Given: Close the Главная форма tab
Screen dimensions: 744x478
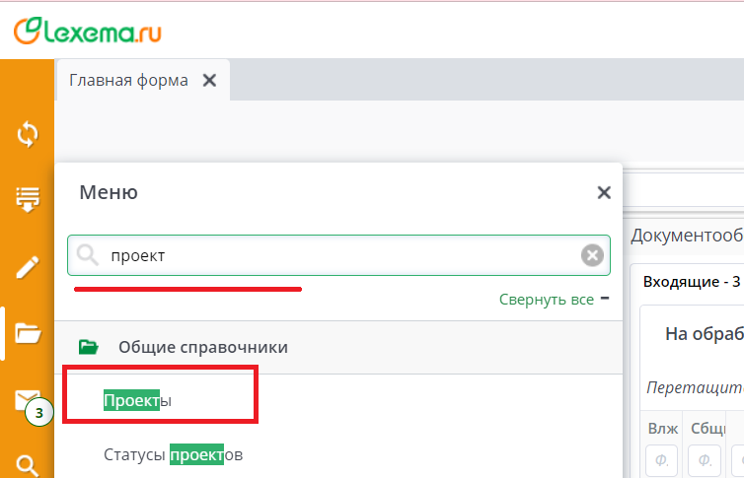Looking at the screenshot, I should point(209,81).
